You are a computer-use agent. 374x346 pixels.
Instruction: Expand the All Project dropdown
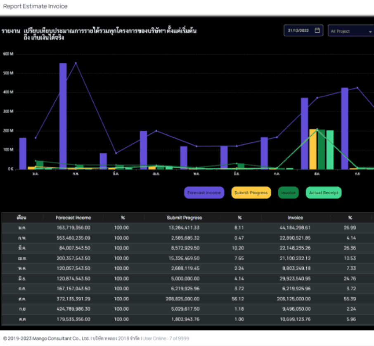point(350,31)
